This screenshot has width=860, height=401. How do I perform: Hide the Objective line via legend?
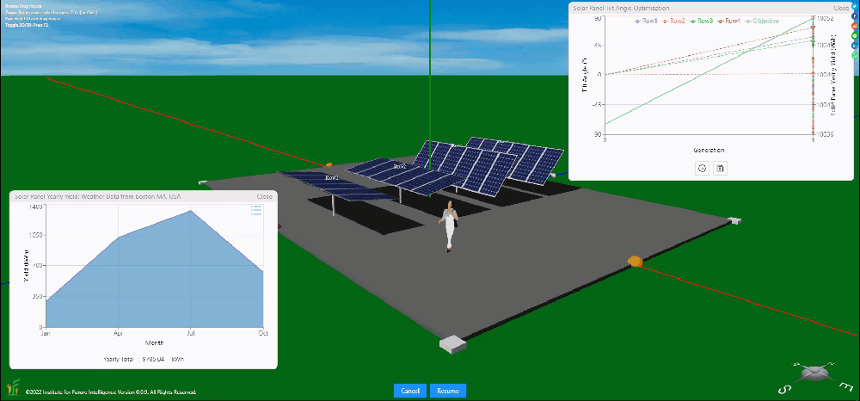(x=765, y=20)
